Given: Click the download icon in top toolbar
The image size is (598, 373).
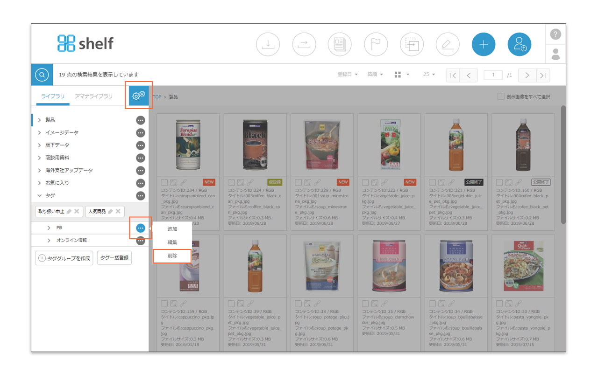Looking at the screenshot, I should (x=268, y=45).
